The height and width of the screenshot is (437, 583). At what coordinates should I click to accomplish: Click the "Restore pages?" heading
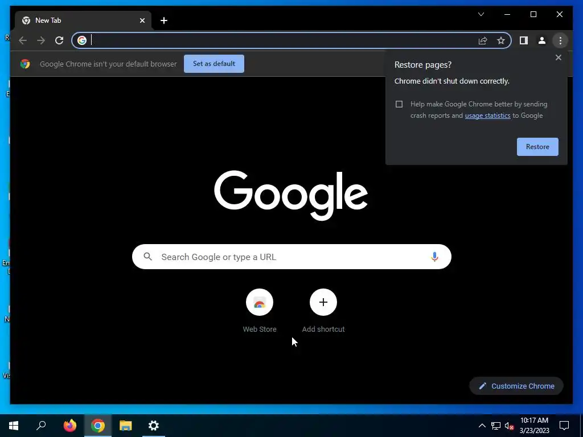coord(423,65)
